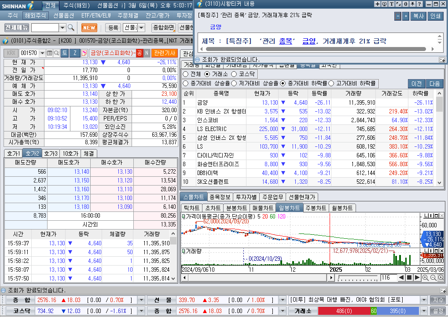
Task: Zoom in on the chart
Action: [x=426, y=277]
